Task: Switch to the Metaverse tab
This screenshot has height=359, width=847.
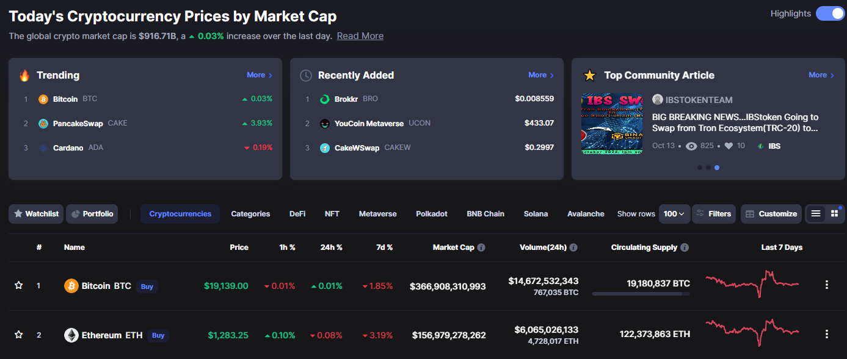Action: tap(377, 214)
